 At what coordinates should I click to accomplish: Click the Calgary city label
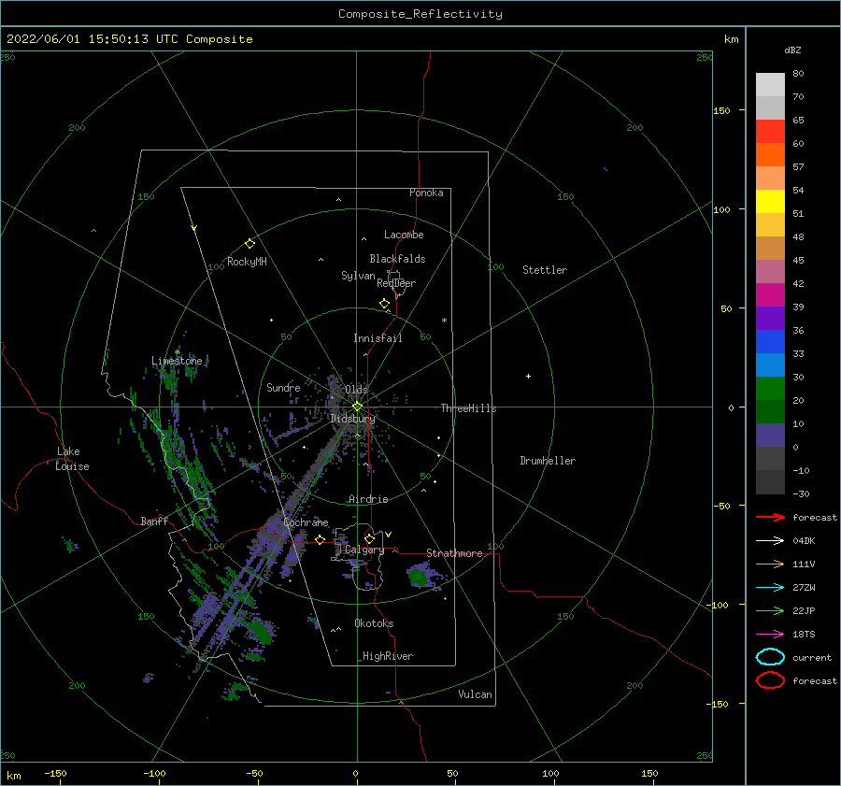pyautogui.click(x=364, y=550)
